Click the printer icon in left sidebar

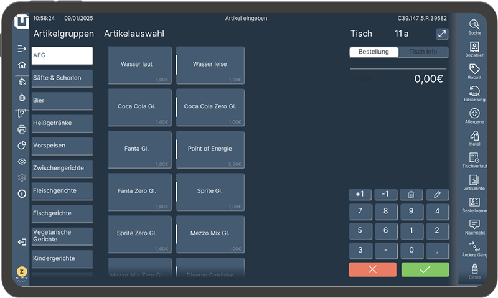pos(22,129)
